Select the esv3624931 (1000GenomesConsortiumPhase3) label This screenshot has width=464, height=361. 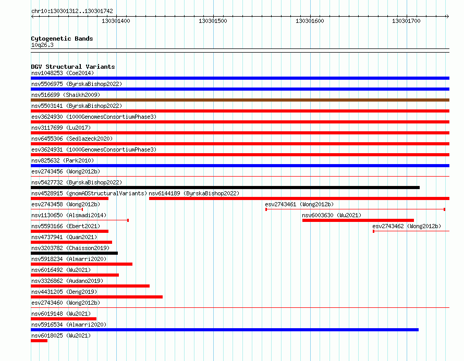click(94, 150)
